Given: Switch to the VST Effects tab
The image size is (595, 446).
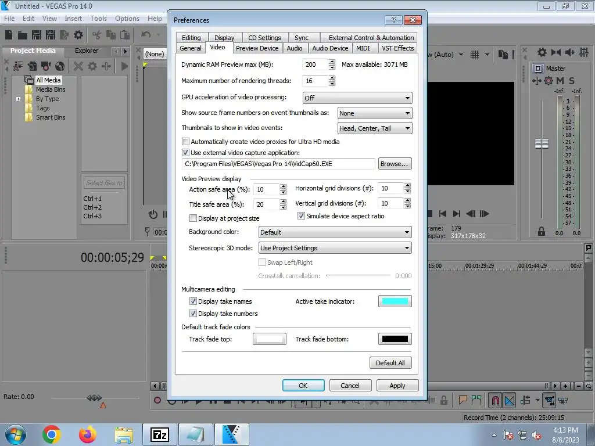Looking at the screenshot, I should point(397,48).
